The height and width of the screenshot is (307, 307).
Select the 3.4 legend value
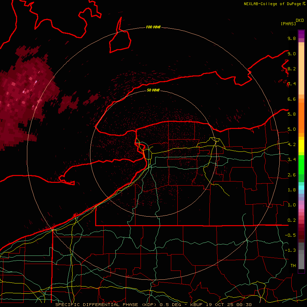click(292, 159)
